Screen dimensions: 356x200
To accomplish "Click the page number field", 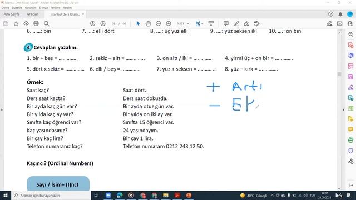I will pyautogui.click(x=113, y=23).
